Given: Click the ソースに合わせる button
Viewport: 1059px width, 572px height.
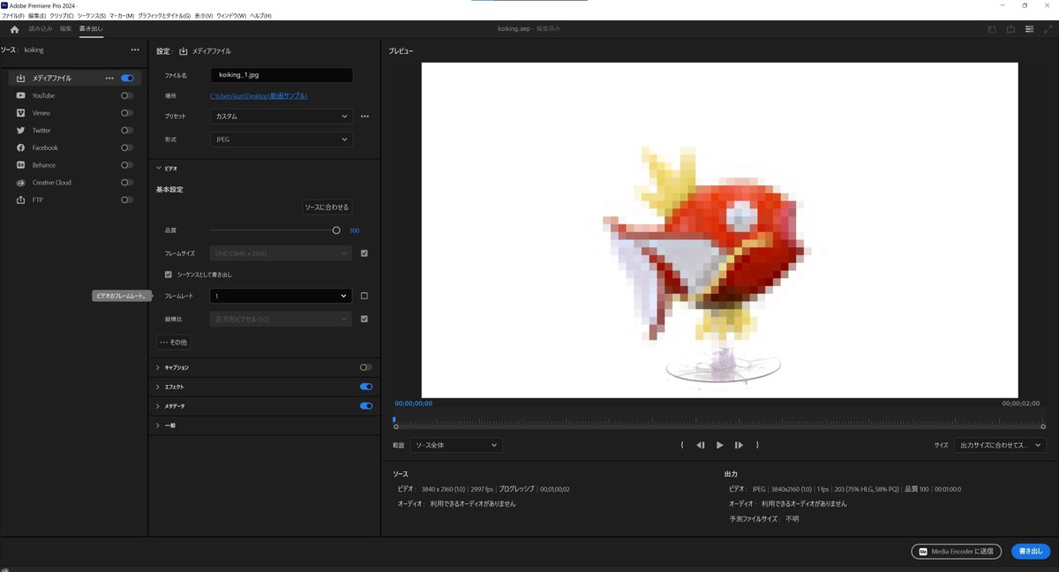Looking at the screenshot, I should pyautogui.click(x=327, y=207).
